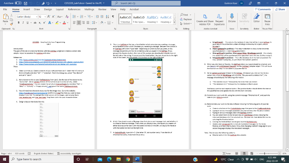Click the Share button
The height and width of the screenshot is (163, 289).
[x=280, y=9]
